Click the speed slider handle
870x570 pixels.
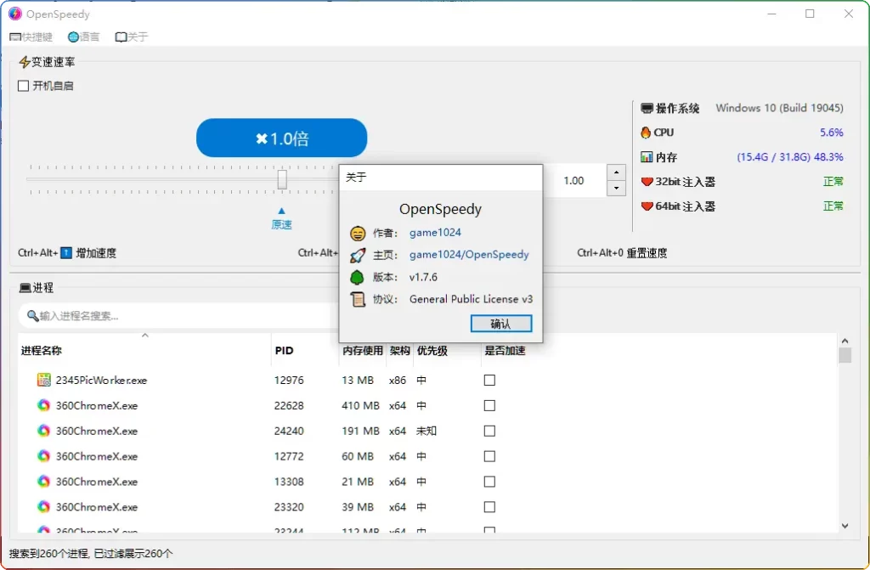(x=282, y=179)
